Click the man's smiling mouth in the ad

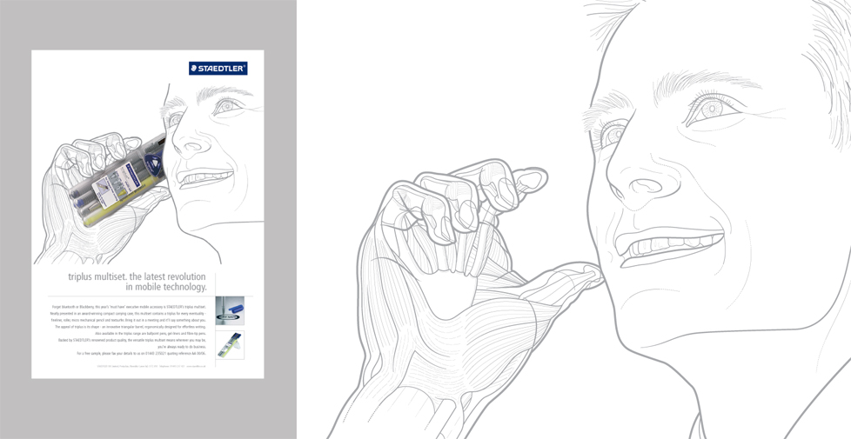[x=196, y=176]
